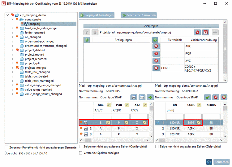This screenshot has height=167, width=232.
Task: Edit ABC column header pencil icon
Action: pyautogui.click(x=109, y=105)
